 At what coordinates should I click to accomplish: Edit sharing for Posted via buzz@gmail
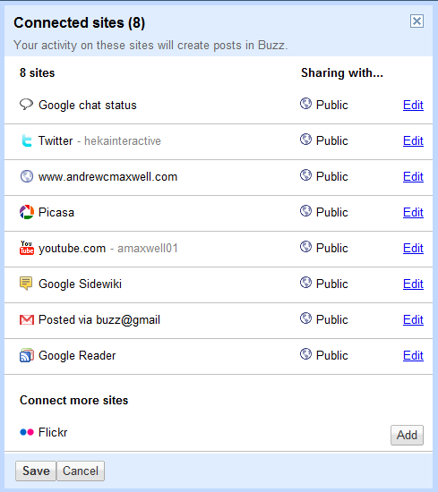click(x=413, y=319)
